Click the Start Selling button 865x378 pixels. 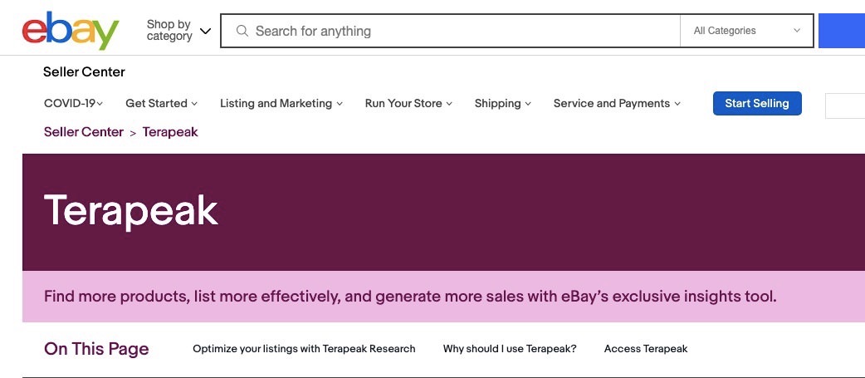(757, 103)
